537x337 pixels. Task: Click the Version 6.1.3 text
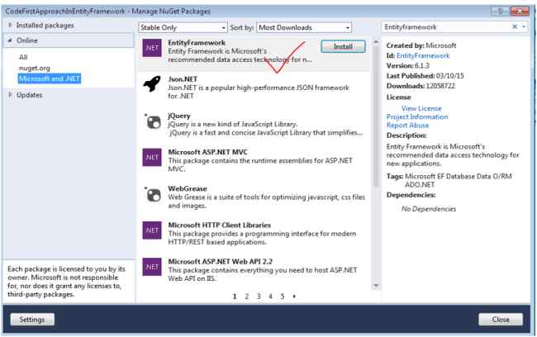pyautogui.click(x=407, y=65)
